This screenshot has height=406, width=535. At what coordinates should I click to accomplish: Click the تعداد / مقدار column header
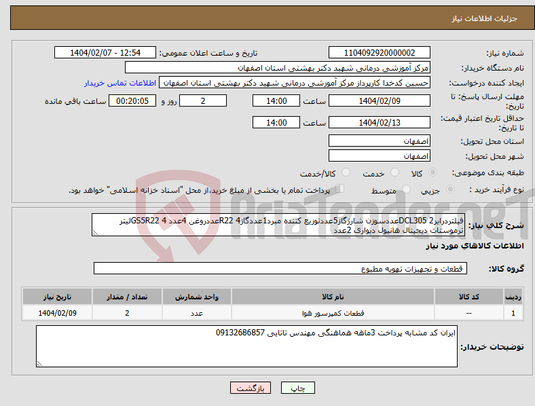127,297
